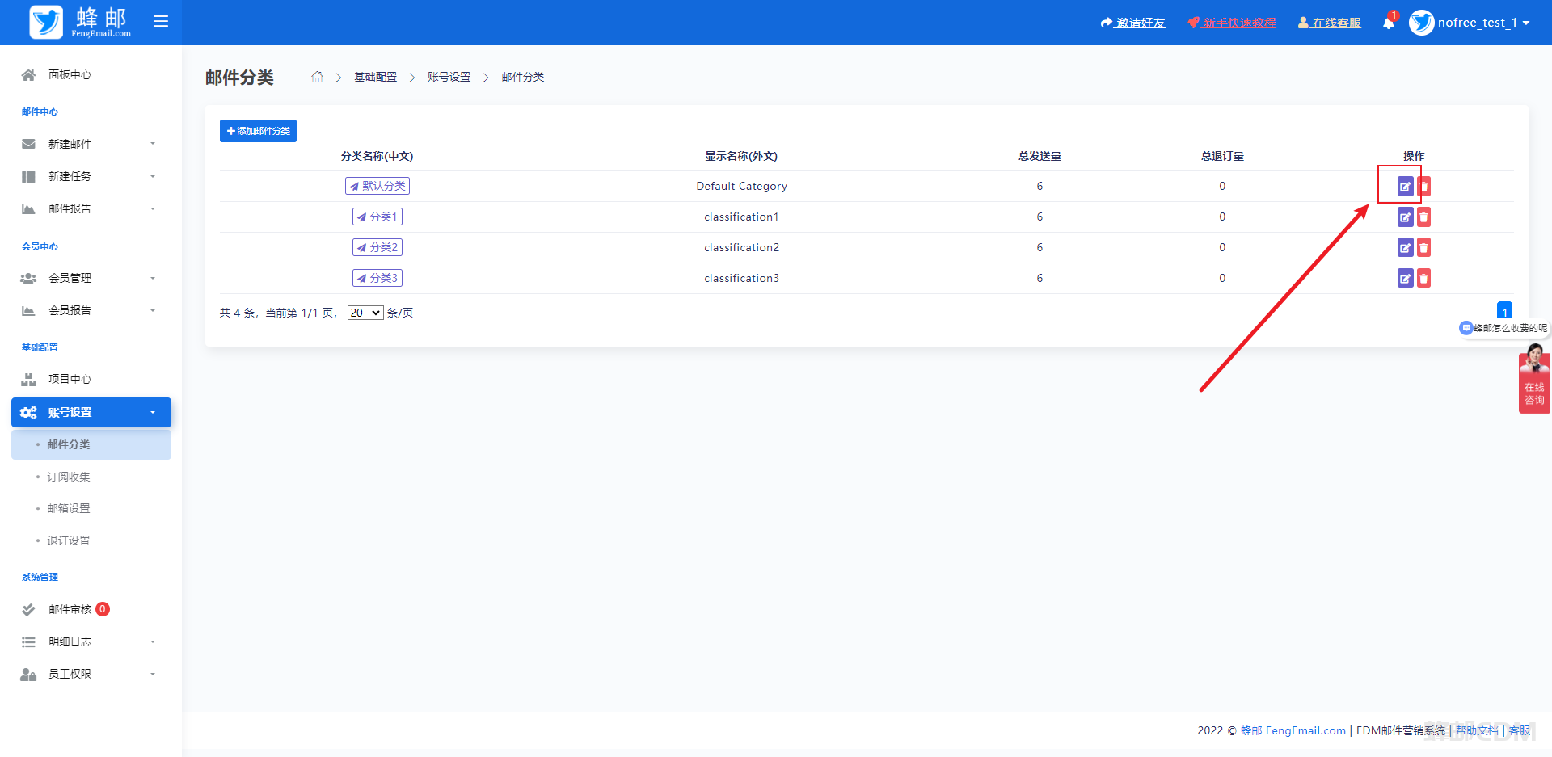
Task: Delete the classification3 category row
Action: point(1423,279)
